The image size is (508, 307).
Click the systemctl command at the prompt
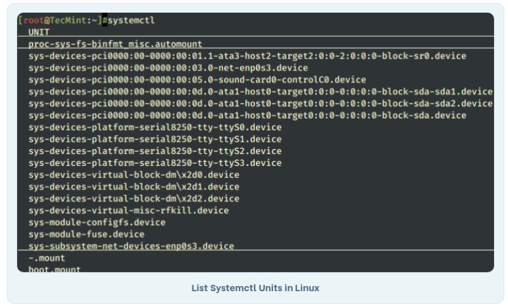click(x=131, y=20)
